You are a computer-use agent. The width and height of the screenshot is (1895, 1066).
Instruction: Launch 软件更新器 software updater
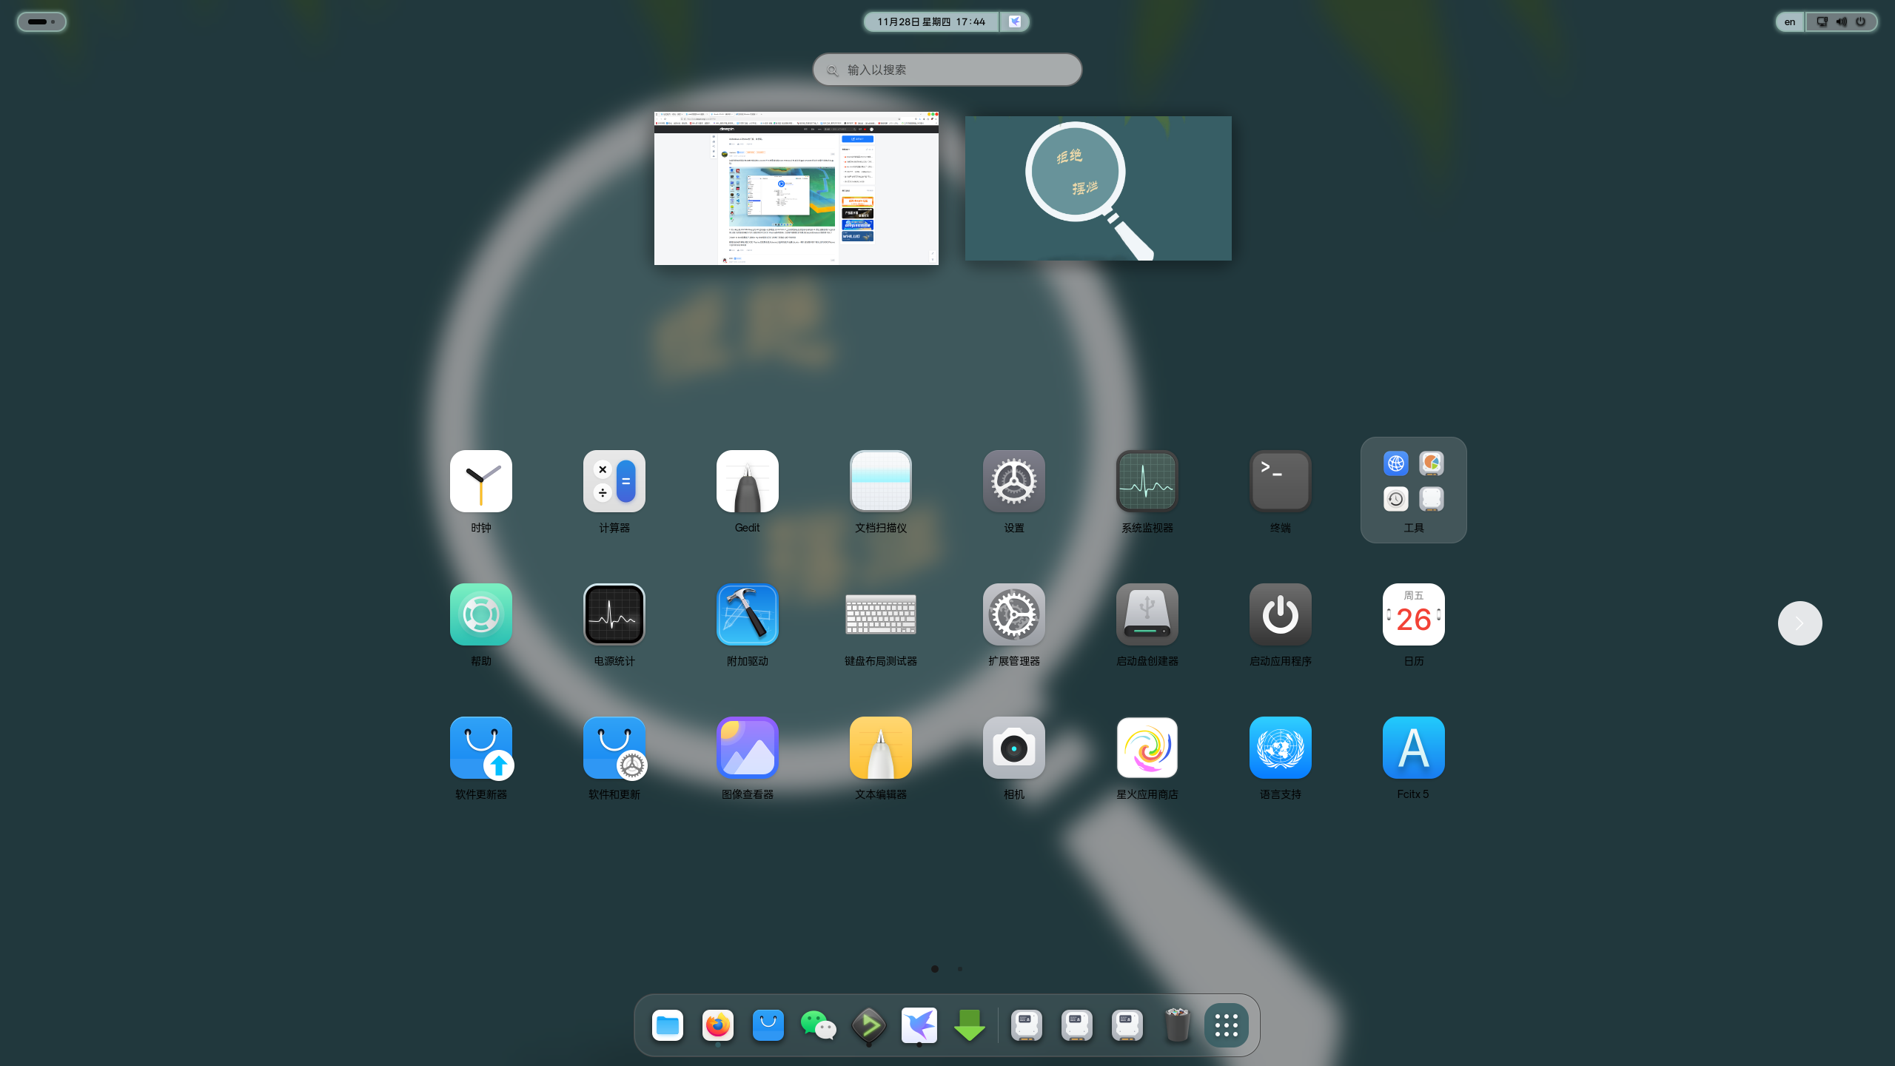click(x=480, y=757)
